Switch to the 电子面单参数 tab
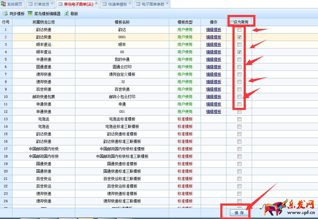This screenshot has height=219, width=318. pos(153,4)
